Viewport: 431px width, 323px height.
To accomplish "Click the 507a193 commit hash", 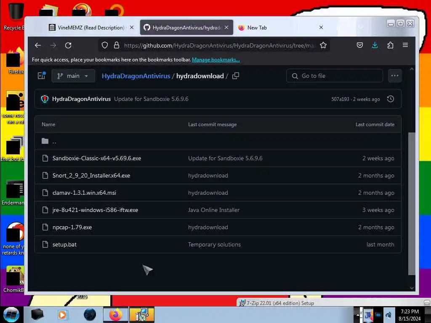I will (340, 99).
